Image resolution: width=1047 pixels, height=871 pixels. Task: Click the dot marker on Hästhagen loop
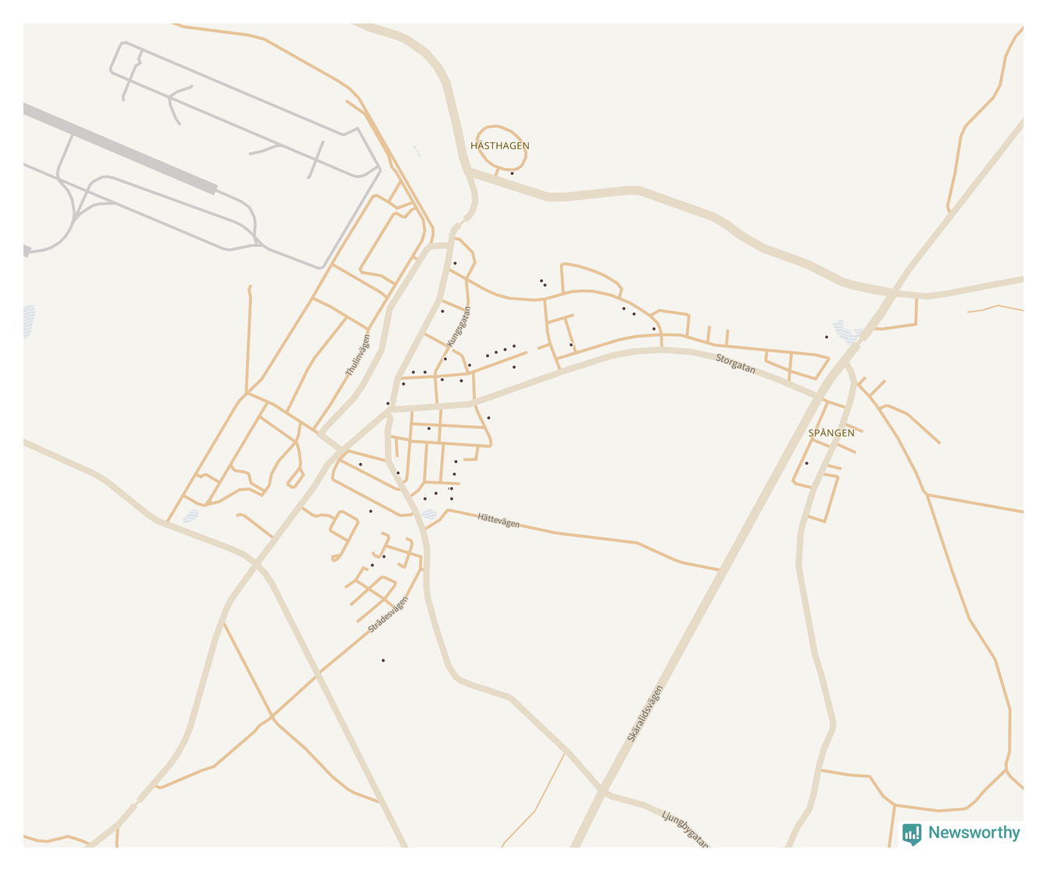coord(512,173)
